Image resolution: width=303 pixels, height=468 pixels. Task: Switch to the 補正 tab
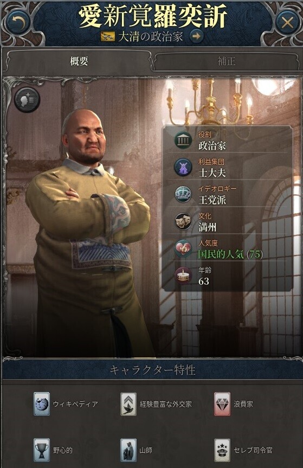226,61
